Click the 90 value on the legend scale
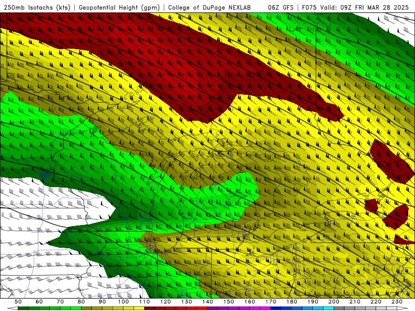415x311 pixels. coord(102,302)
